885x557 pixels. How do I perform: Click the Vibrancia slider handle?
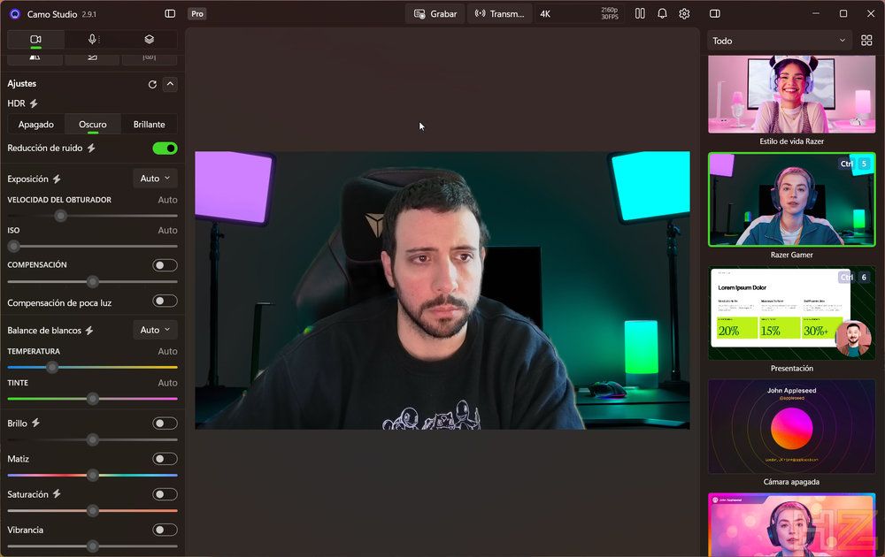click(93, 546)
